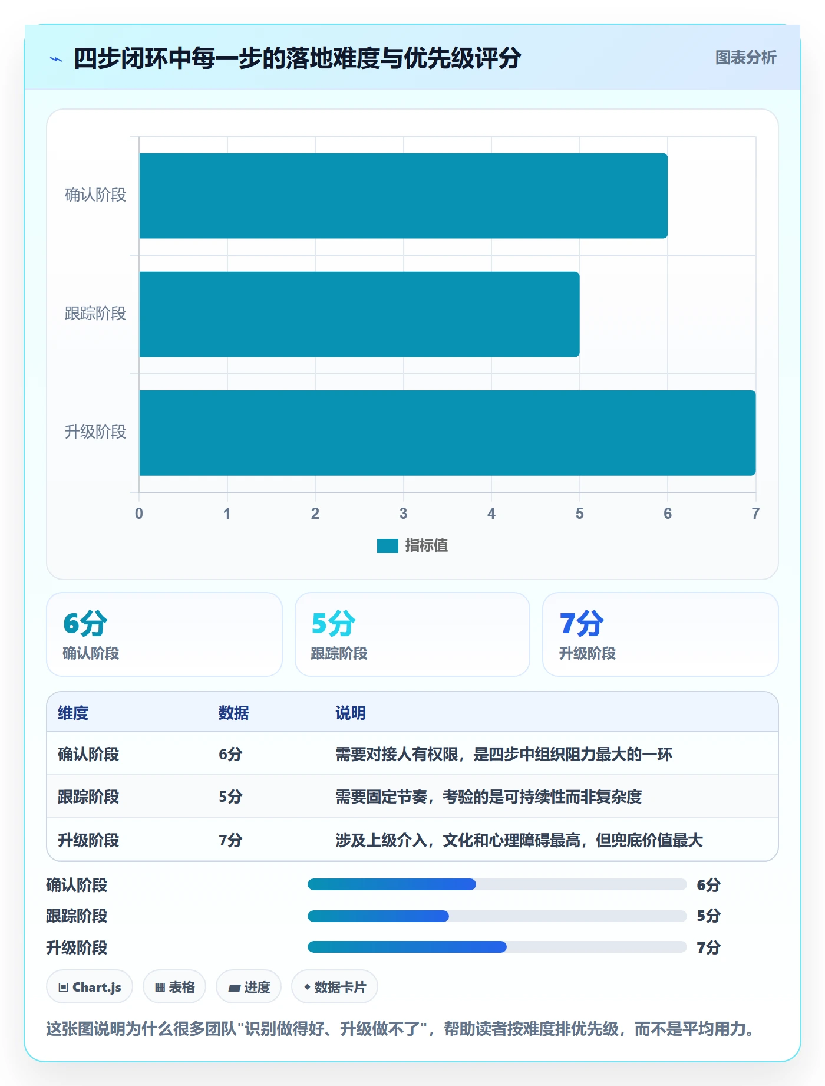Screen dimensions: 825x1086
Task: Open the 5分 跟踪阶段 data card
Action: 412,634
